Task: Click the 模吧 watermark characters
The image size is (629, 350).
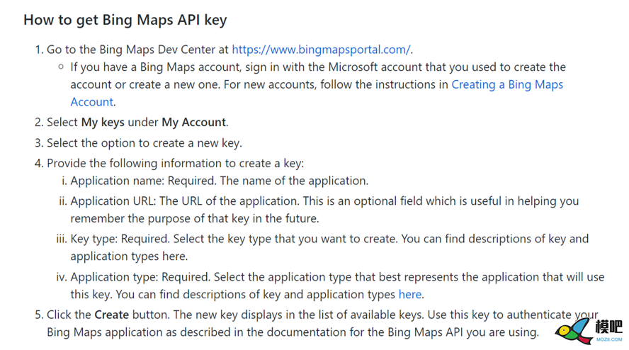Action: (608, 327)
